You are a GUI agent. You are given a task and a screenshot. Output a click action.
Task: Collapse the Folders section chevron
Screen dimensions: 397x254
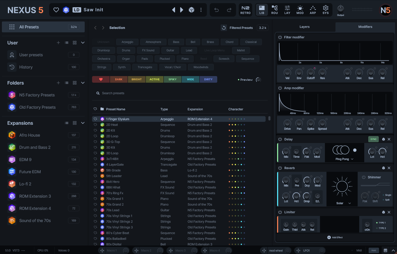click(83, 83)
